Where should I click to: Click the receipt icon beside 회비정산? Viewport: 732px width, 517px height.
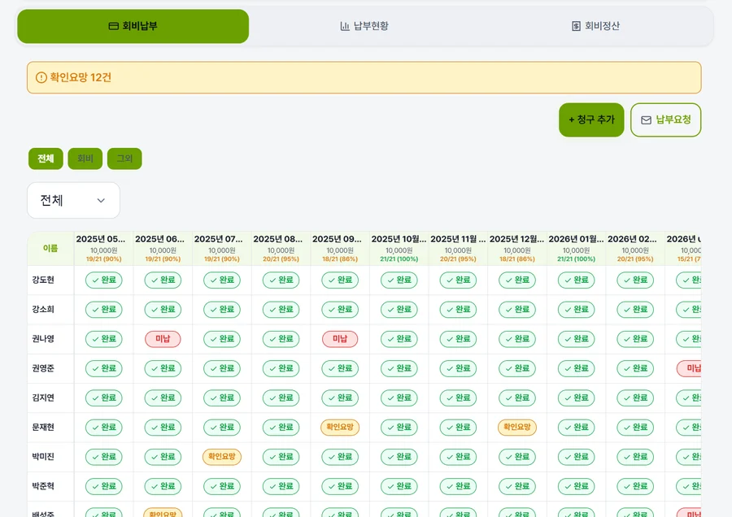coord(576,26)
